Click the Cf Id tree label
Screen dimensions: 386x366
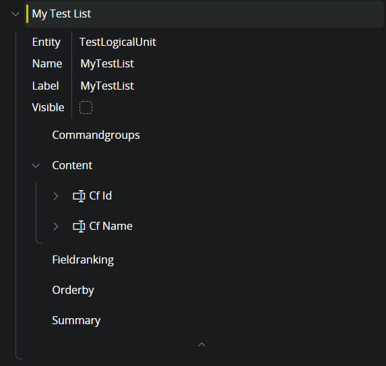pos(100,196)
